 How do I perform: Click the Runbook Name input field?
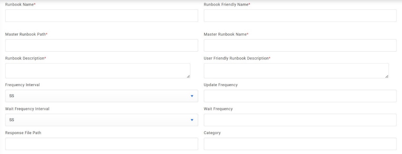tap(101, 16)
